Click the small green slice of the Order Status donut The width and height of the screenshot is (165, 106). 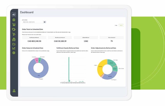40,60
